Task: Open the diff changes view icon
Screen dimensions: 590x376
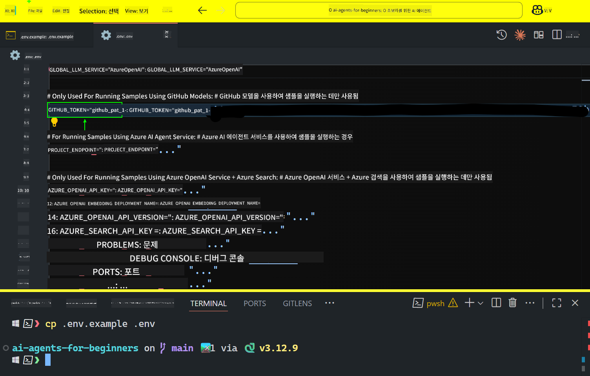Action: click(x=539, y=35)
